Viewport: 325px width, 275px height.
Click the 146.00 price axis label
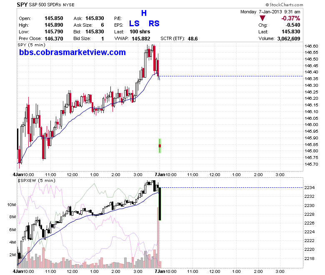[x=311, y=124]
